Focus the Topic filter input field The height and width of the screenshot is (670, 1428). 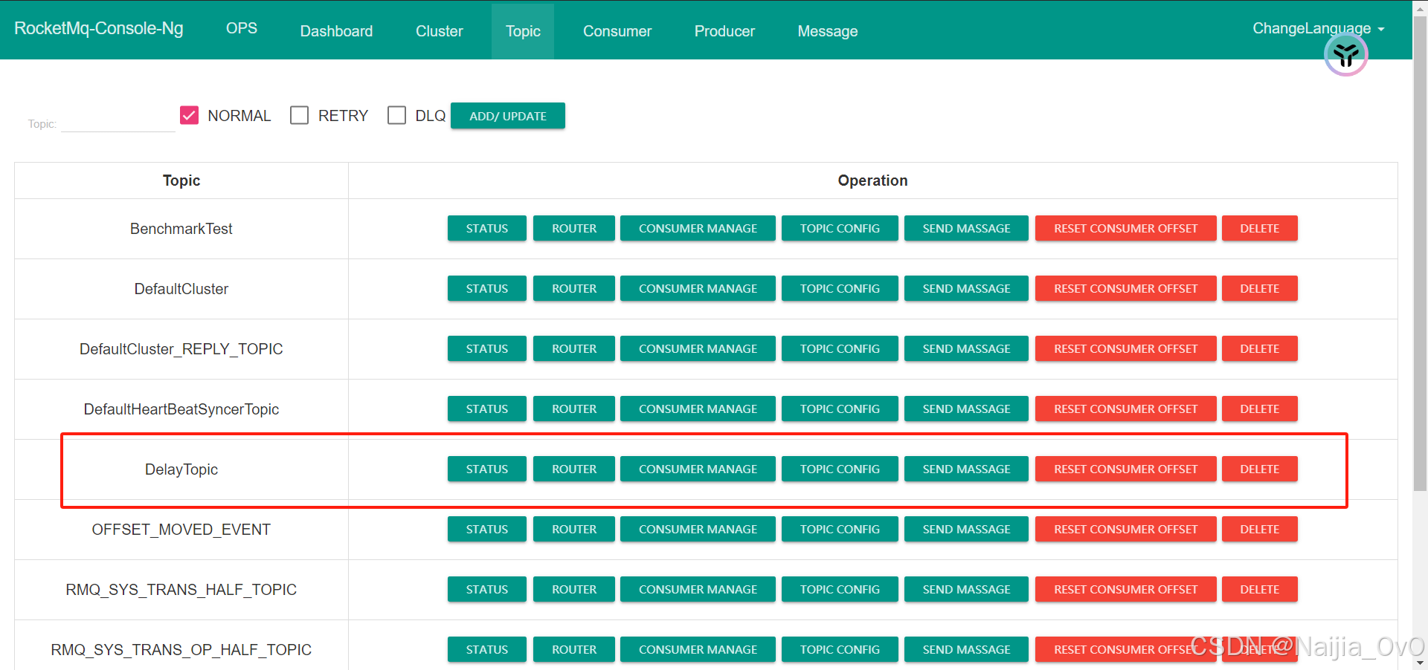click(x=118, y=122)
